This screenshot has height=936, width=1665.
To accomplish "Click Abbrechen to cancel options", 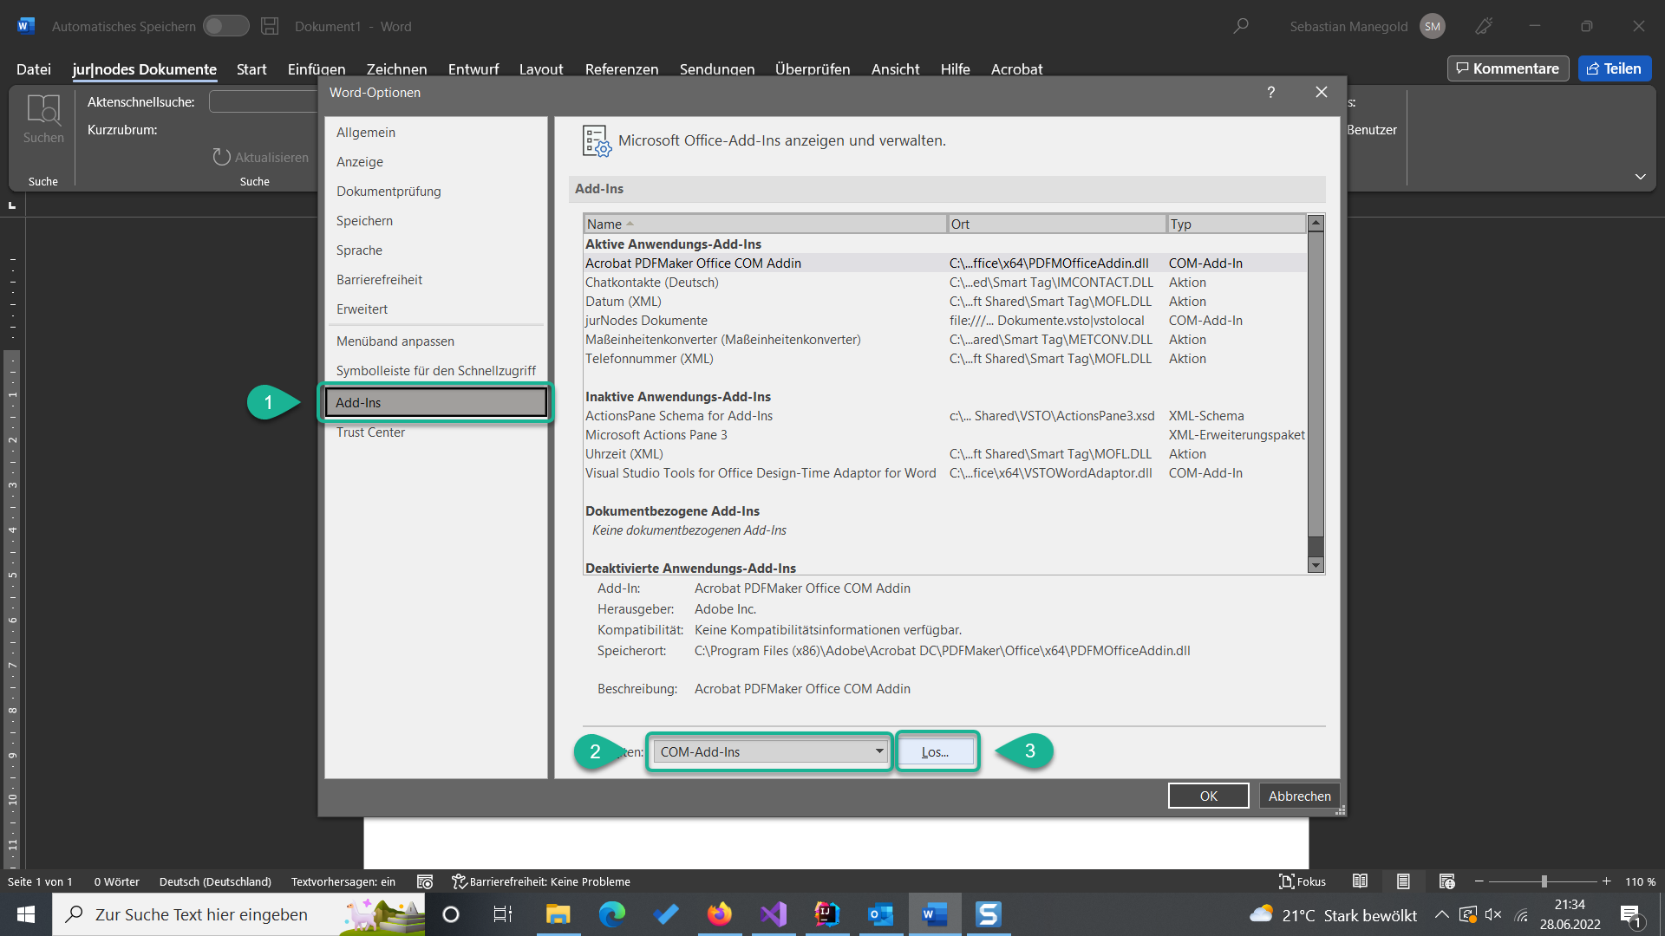I will (x=1298, y=796).
